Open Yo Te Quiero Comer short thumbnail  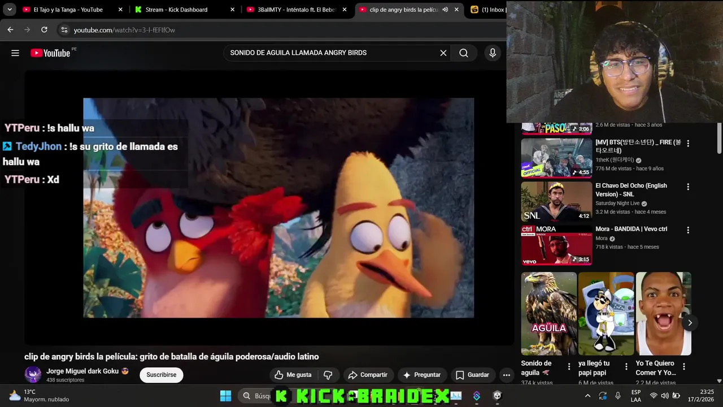pyautogui.click(x=663, y=314)
